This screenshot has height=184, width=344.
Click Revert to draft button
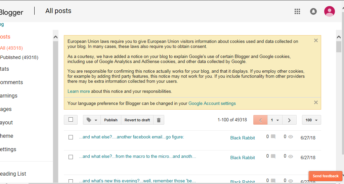point(137,120)
